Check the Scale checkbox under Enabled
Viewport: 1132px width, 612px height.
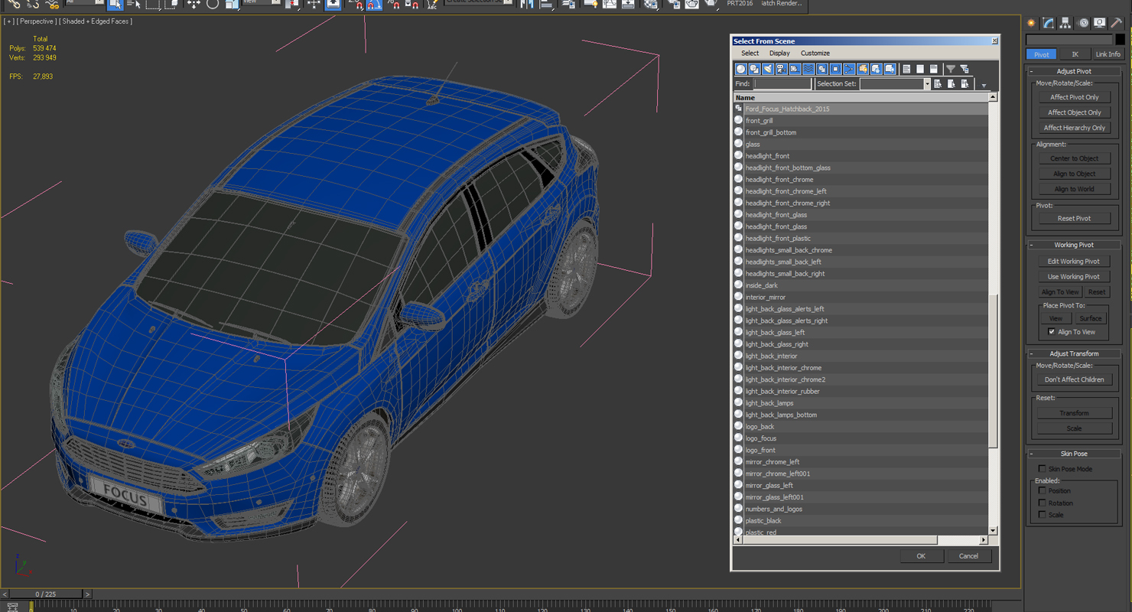tap(1042, 515)
